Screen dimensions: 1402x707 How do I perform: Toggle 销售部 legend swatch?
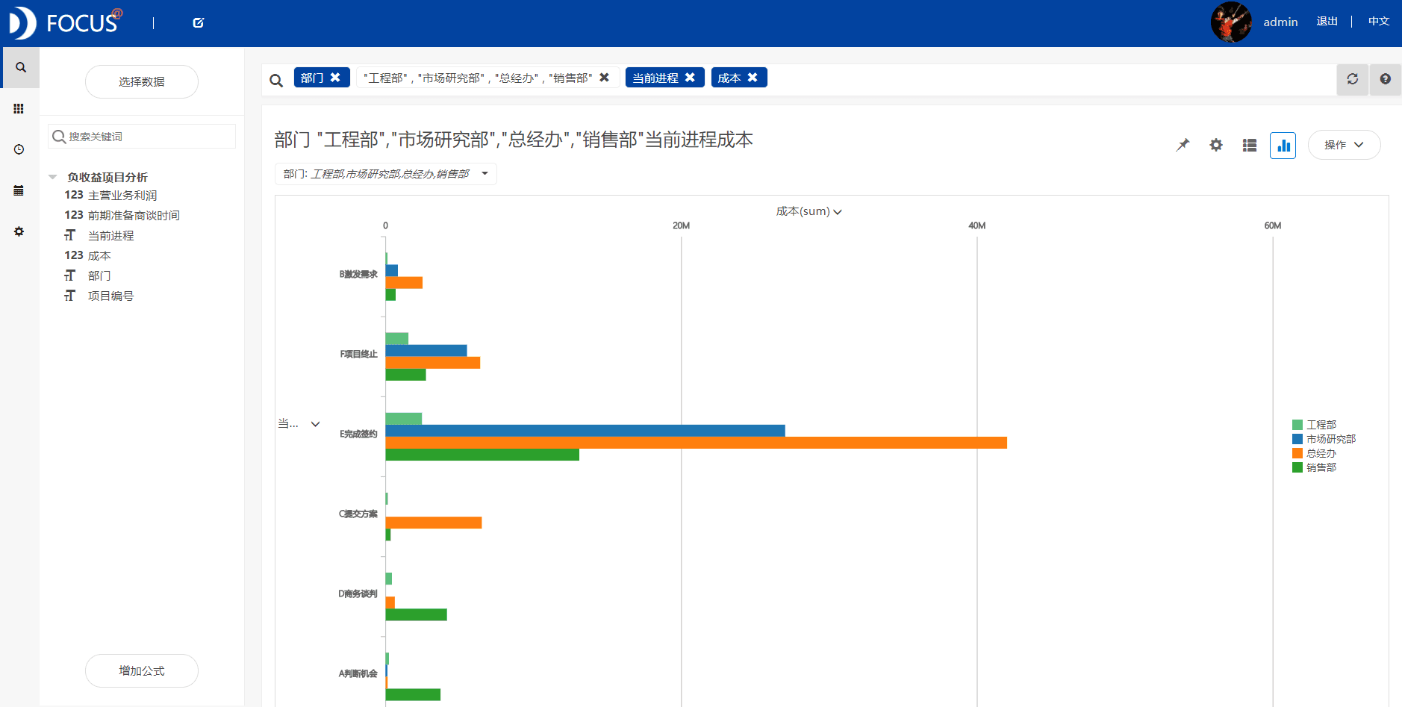[1297, 467]
